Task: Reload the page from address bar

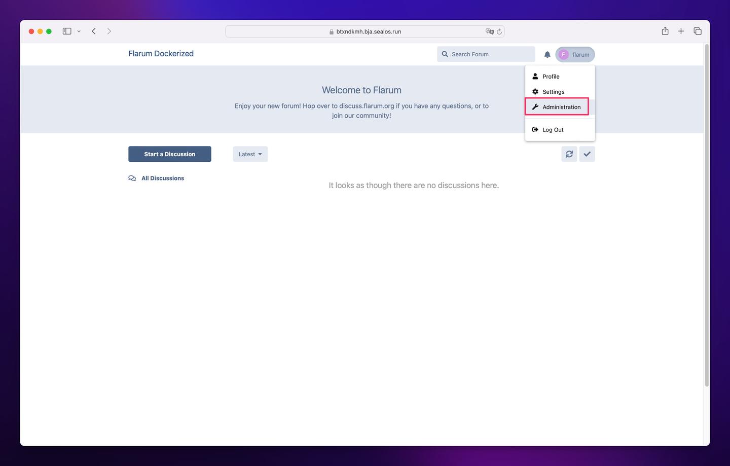Action: coord(499,31)
